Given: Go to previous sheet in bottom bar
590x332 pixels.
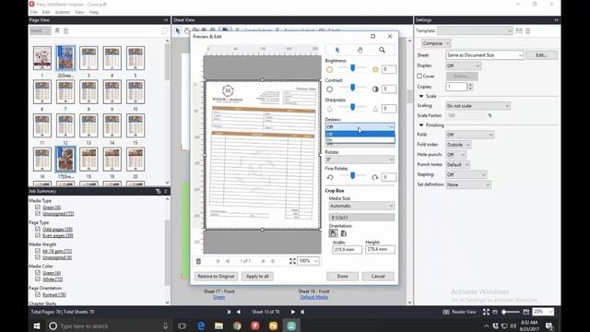Looking at the screenshot, I should pos(239,312).
